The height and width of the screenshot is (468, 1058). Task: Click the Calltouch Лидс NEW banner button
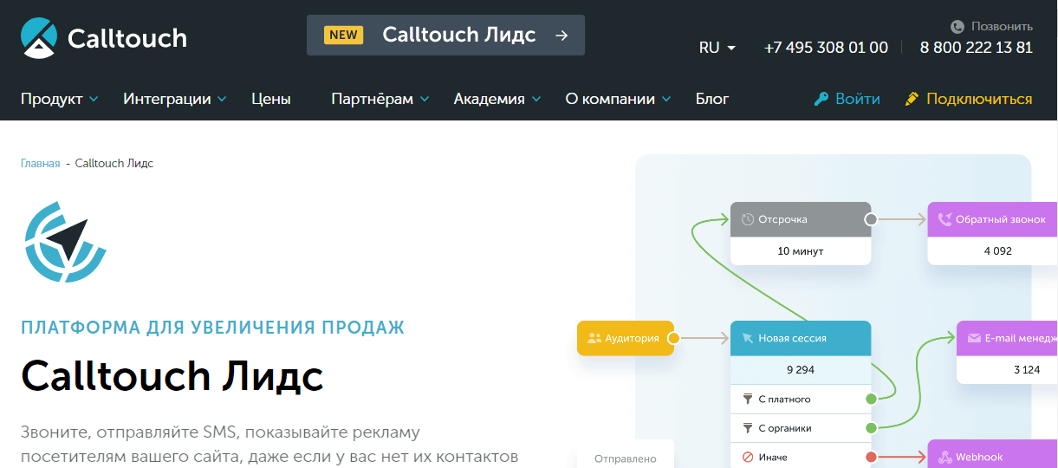pyautogui.click(x=445, y=36)
